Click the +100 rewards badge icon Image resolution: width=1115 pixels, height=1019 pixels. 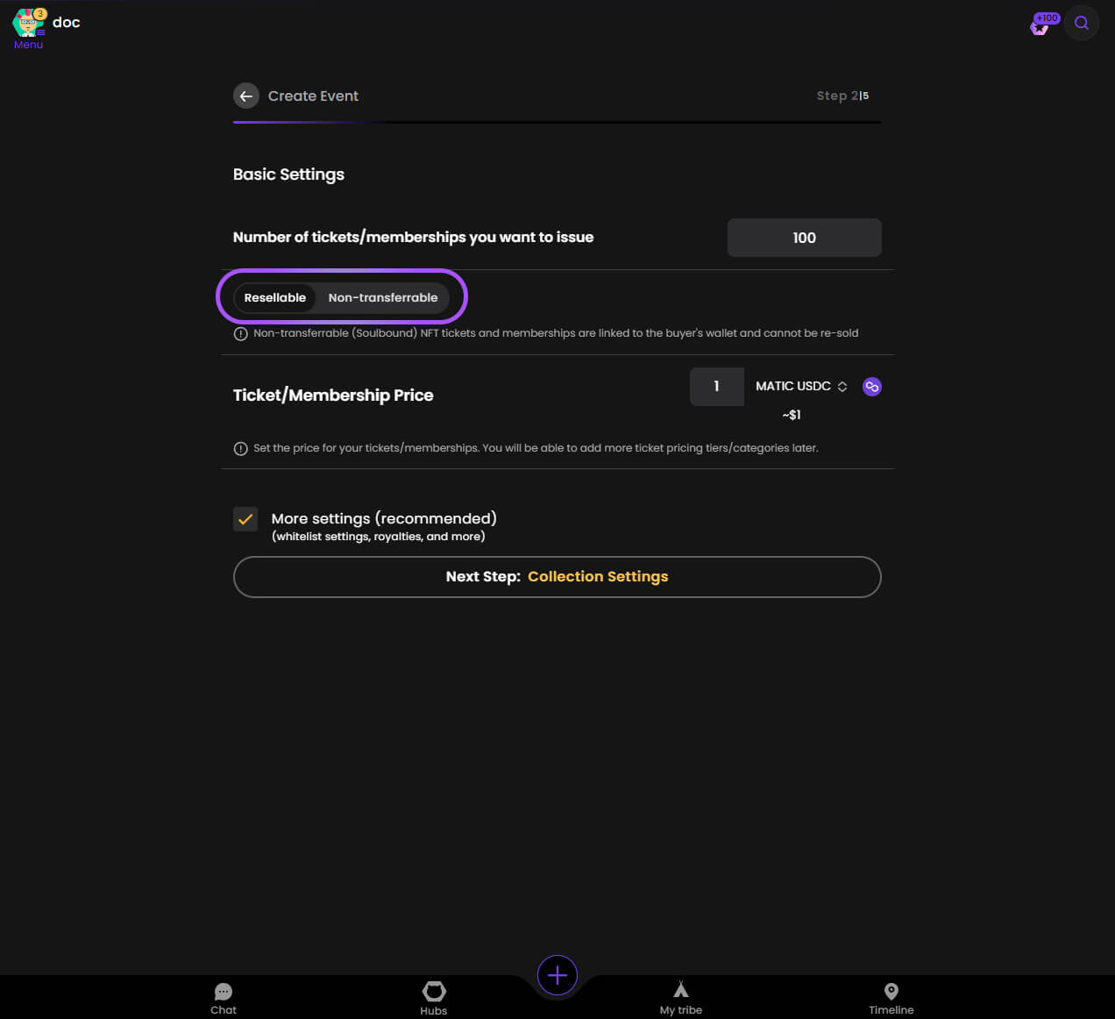tap(1044, 24)
